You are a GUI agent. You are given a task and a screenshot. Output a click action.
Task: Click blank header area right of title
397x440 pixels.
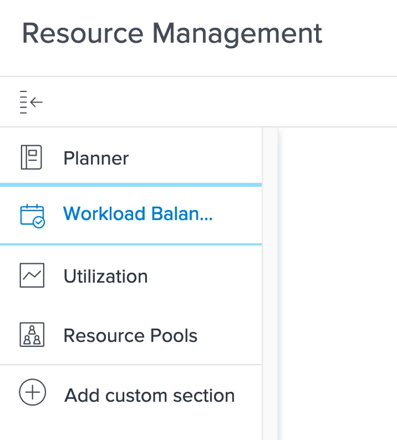360,33
